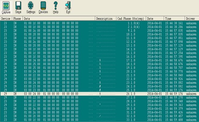Viewport: 199px width, 122px height.
Task: Click the Capture toolbar icon
Action: [6, 6]
